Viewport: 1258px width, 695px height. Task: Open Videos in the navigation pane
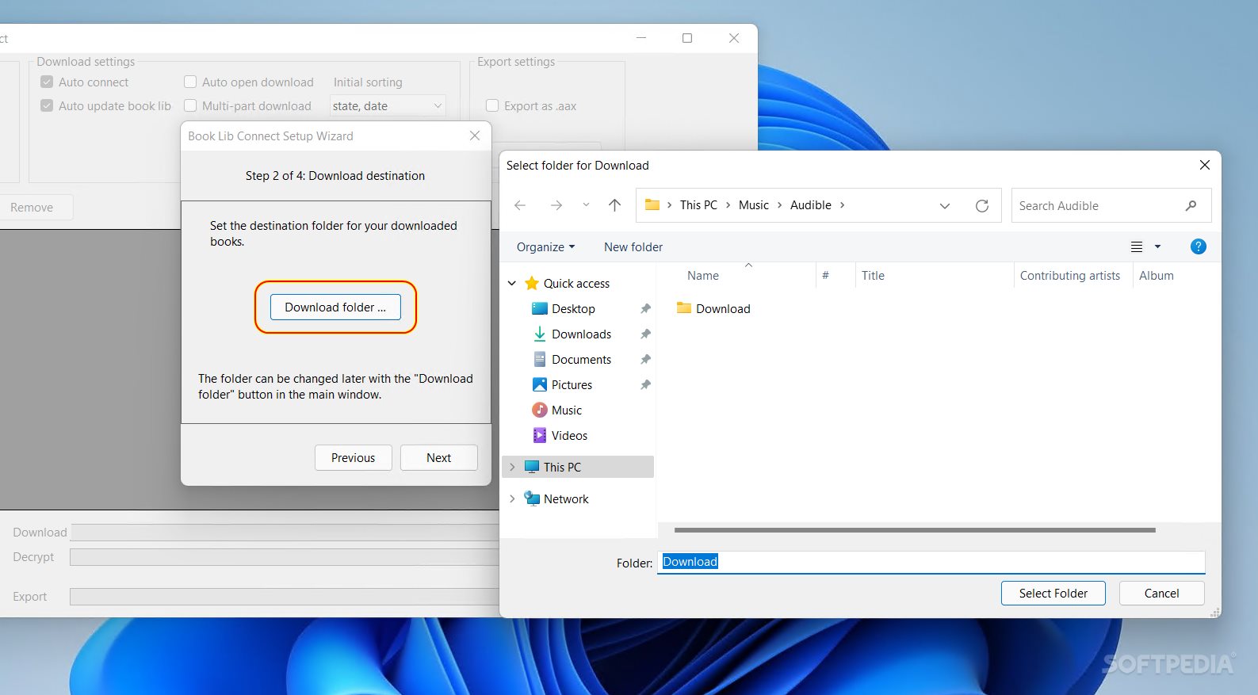coord(569,435)
